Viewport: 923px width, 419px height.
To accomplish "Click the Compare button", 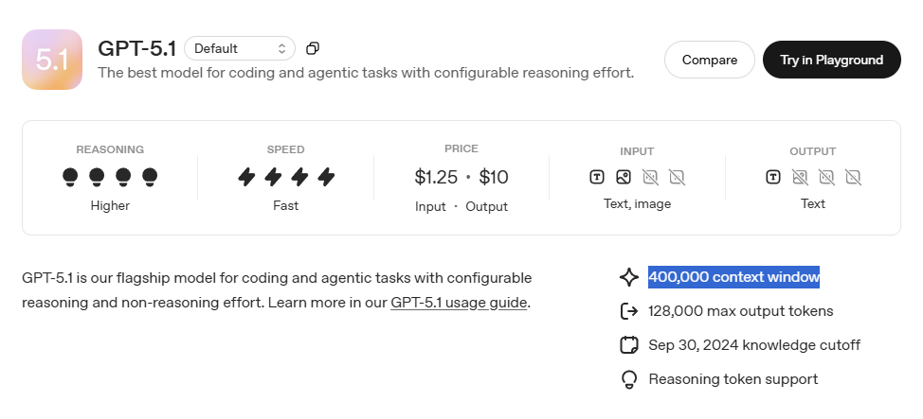I will [x=709, y=60].
